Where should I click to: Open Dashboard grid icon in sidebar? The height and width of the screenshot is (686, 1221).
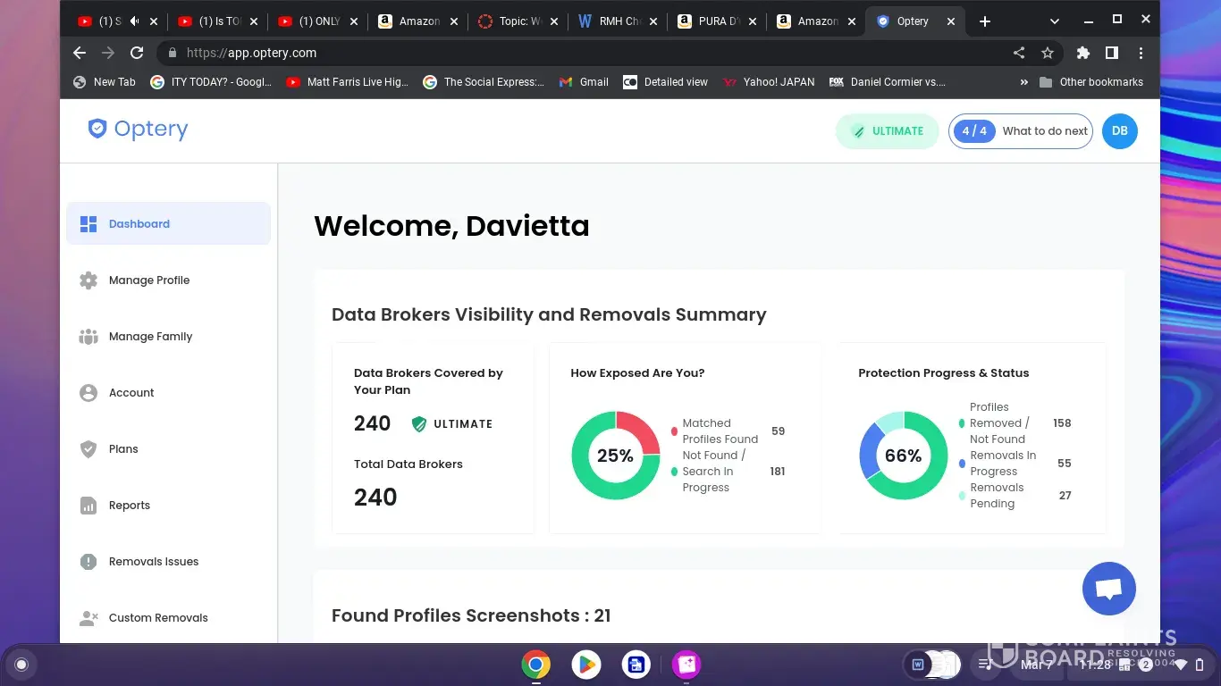(88, 224)
